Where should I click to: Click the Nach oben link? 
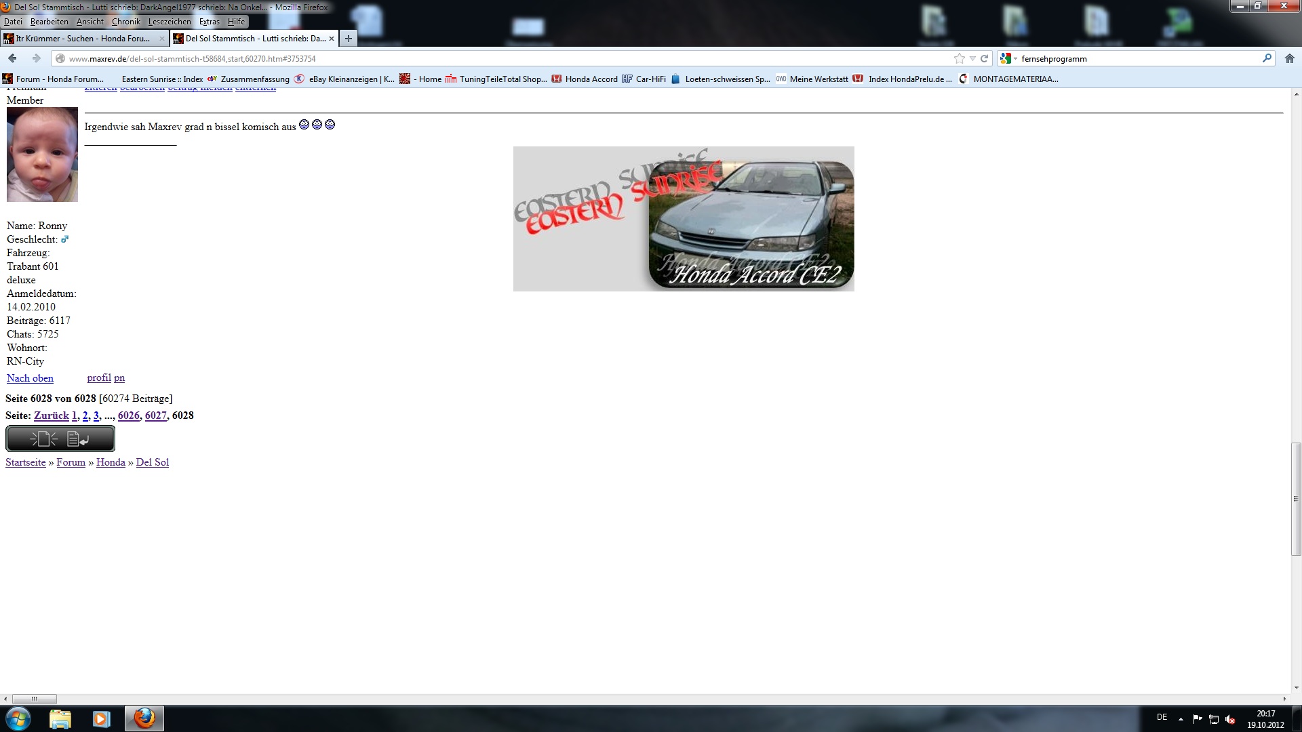[x=30, y=378]
